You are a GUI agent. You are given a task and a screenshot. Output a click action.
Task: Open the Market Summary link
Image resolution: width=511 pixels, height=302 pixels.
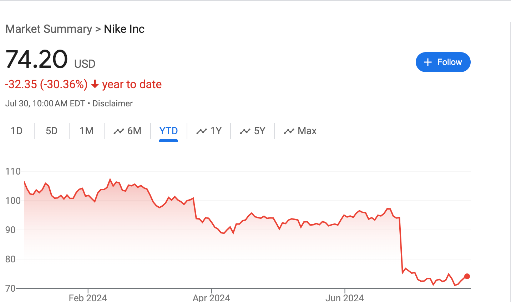click(x=49, y=29)
